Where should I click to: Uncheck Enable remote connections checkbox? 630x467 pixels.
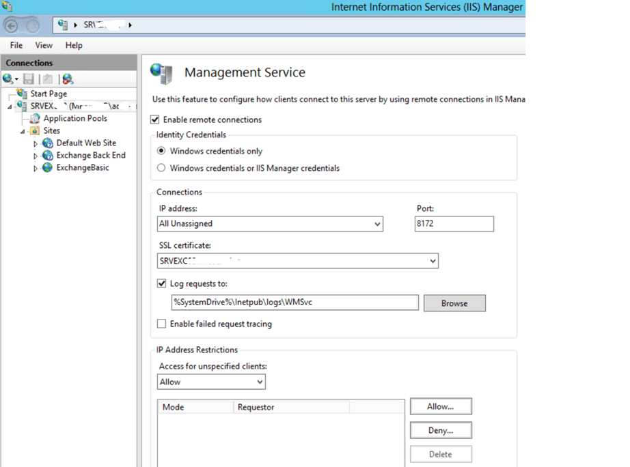pos(155,119)
